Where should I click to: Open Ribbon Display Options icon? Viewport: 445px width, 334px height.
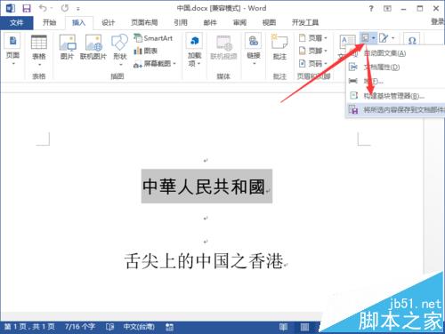pyautogui.click(x=387, y=9)
